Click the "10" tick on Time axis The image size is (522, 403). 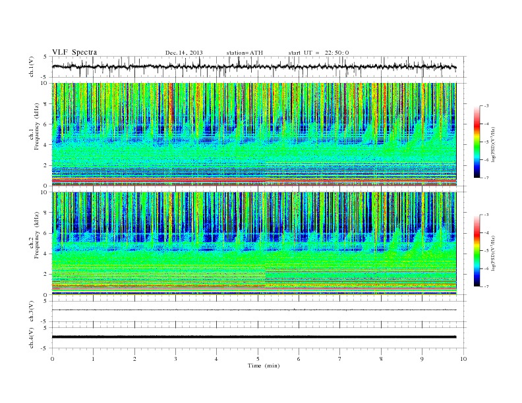463,359
